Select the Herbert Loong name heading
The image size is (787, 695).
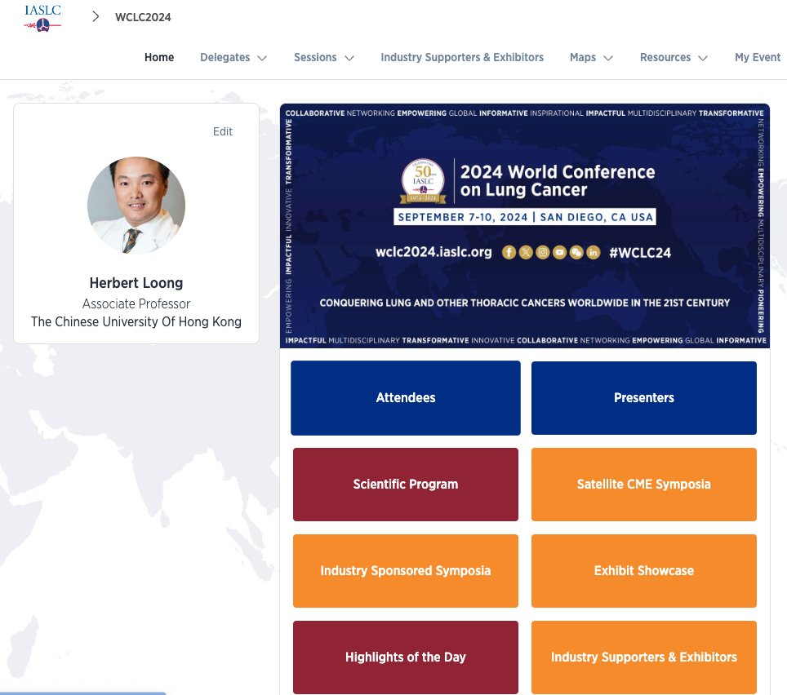pos(136,283)
